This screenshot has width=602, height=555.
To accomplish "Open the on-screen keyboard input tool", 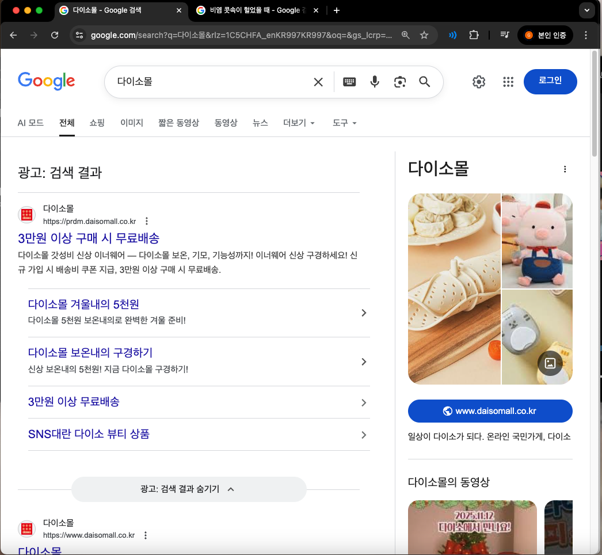I will 349,82.
